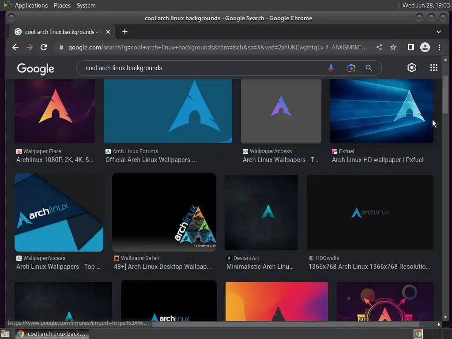Click Chrome icon in system tray
The height and width of the screenshot is (339, 452).
(x=418, y=334)
